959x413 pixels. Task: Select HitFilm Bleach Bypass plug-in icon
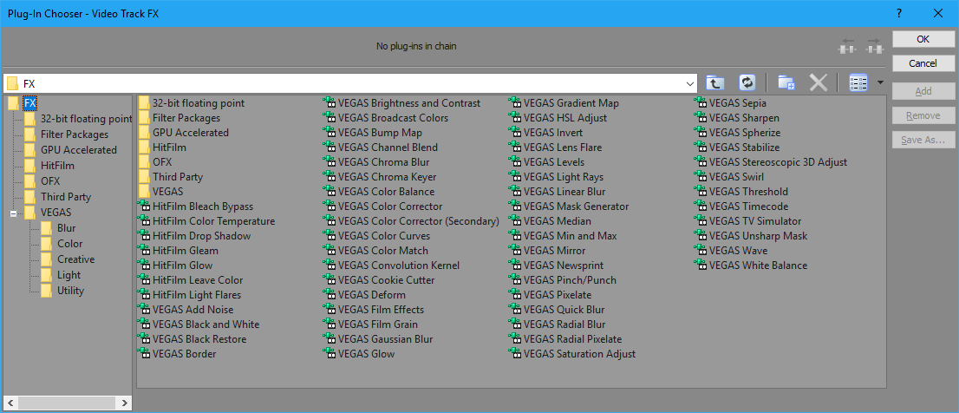tap(144, 206)
